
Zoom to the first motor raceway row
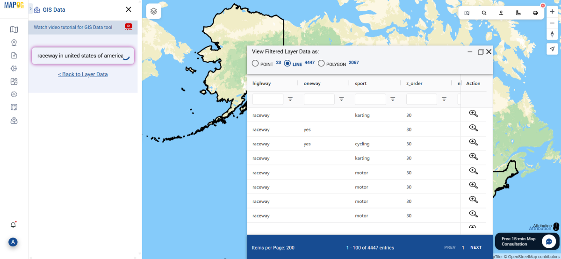click(x=473, y=171)
